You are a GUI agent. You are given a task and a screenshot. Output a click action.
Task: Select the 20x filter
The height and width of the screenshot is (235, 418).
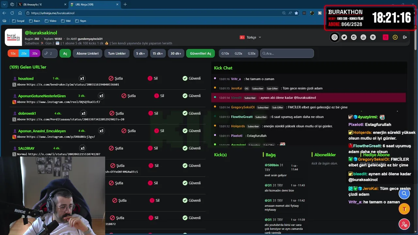(x=24, y=53)
